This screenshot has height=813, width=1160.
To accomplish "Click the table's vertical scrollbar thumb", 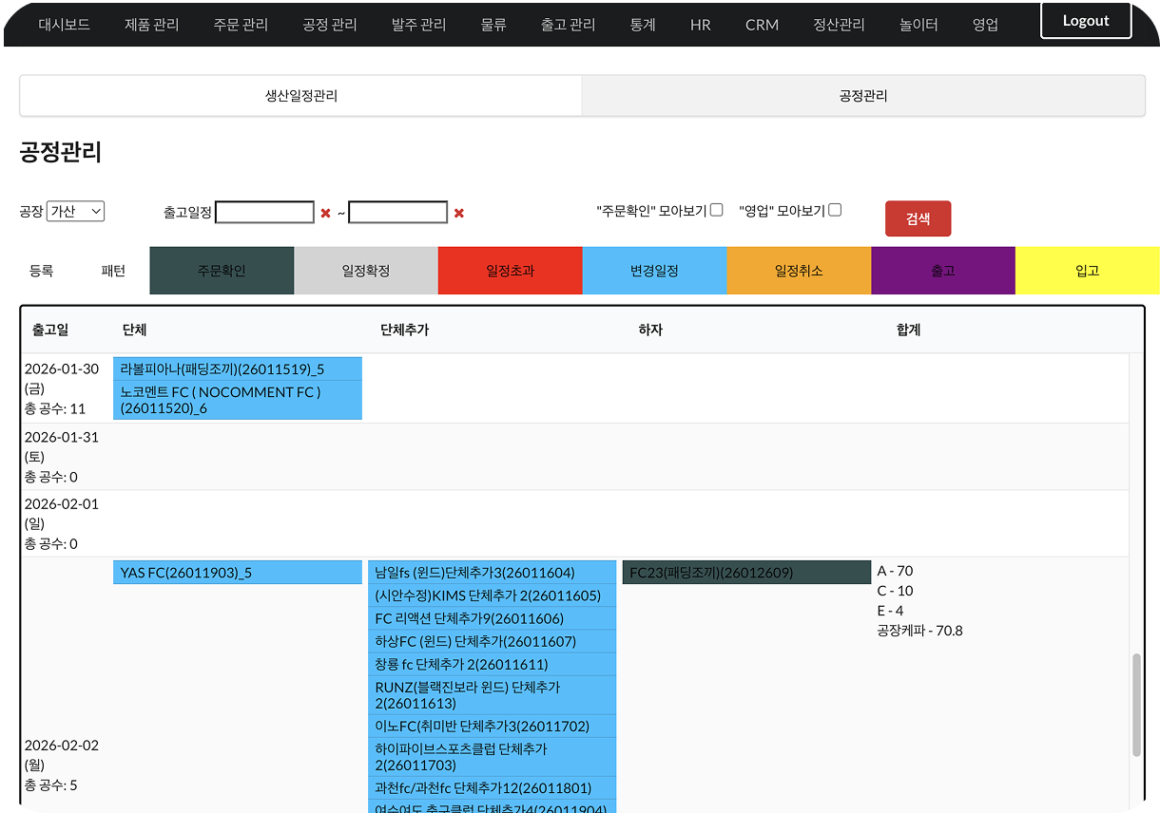I will click(1136, 704).
